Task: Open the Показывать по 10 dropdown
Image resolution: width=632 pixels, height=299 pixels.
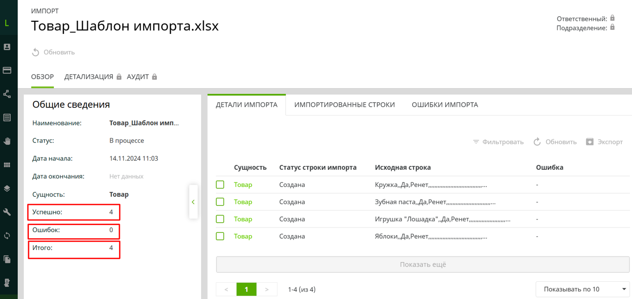Action: pos(583,289)
